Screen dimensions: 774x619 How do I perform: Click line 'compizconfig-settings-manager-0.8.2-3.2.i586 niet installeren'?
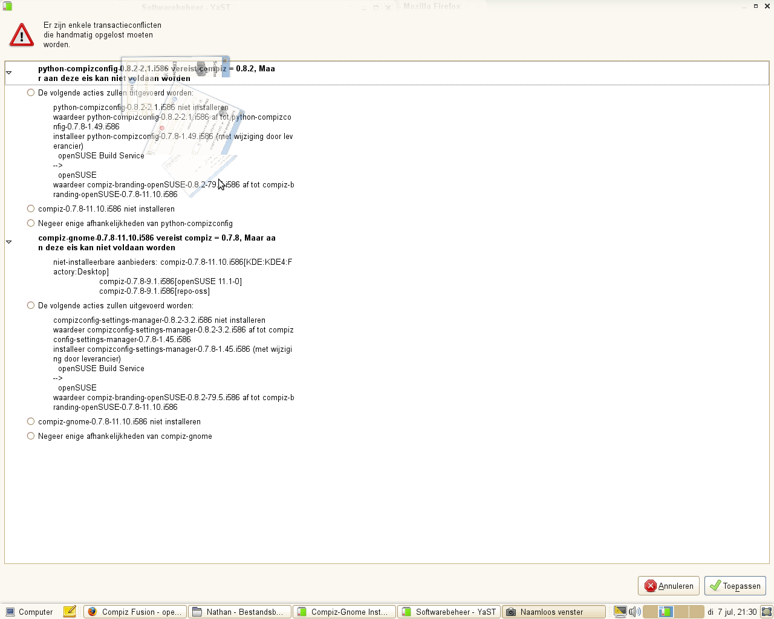[159, 320]
